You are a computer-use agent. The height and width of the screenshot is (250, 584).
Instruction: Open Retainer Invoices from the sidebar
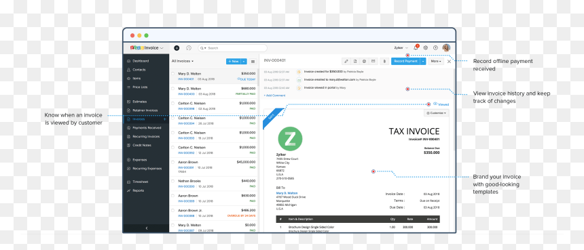click(146, 110)
